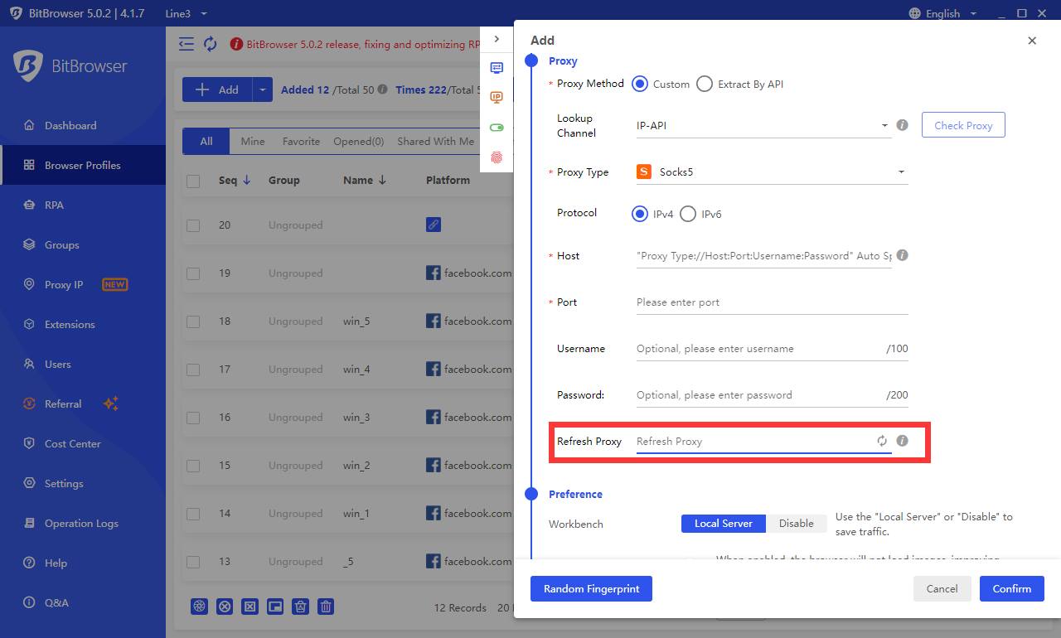Open the Proxy Type Socks5 dropdown
1061x638 pixels.
[x=771, y=172]
